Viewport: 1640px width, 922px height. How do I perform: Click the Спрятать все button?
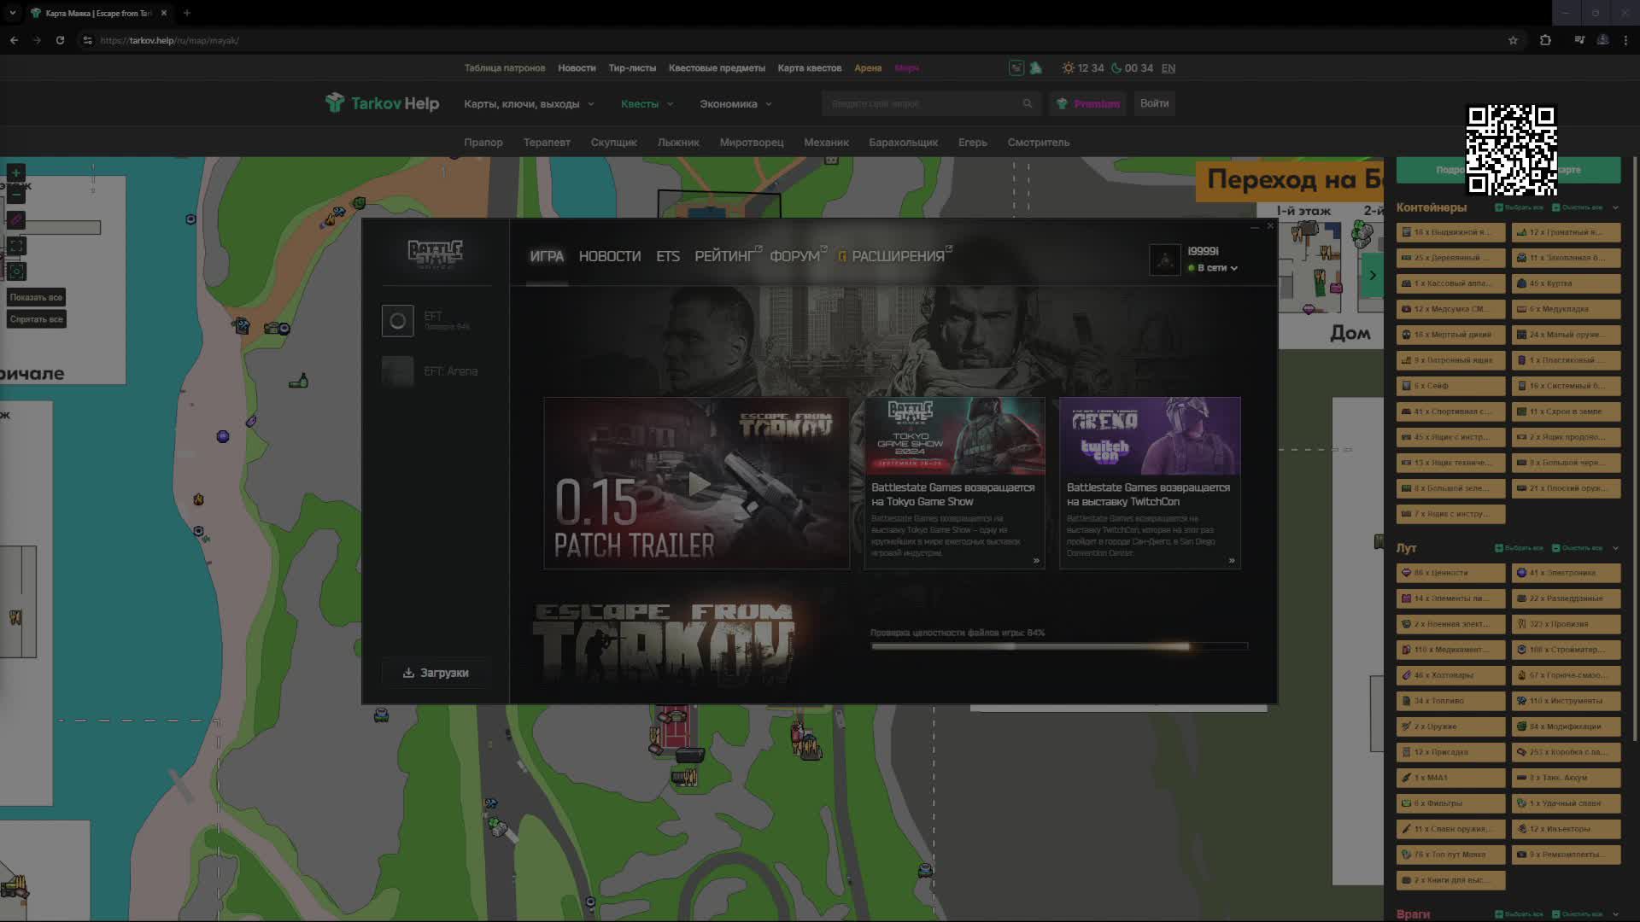(x=36, y=319)
